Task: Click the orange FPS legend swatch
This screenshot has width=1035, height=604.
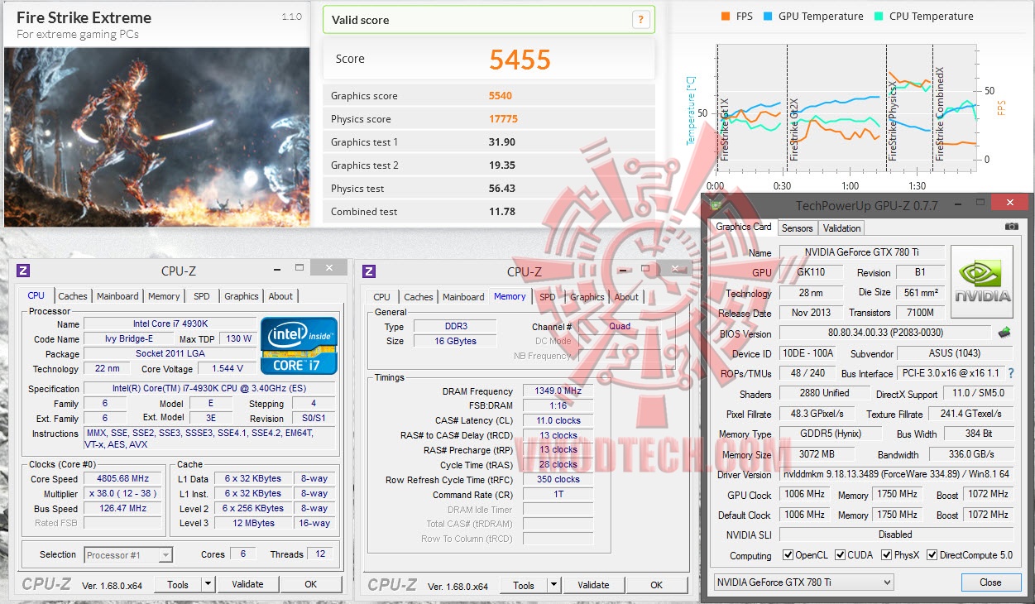Action: point(726,16)
